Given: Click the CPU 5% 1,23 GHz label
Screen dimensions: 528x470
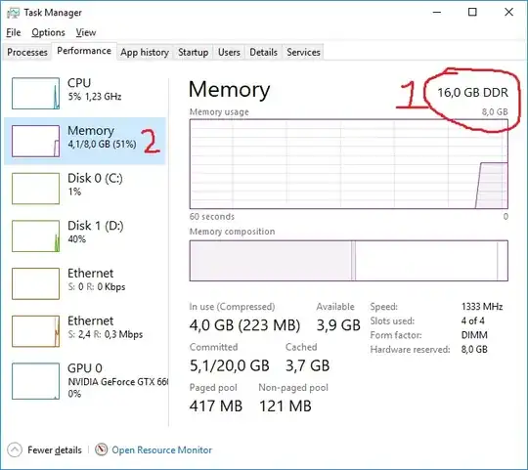Looking at the screenshot, I should point(94,89).
